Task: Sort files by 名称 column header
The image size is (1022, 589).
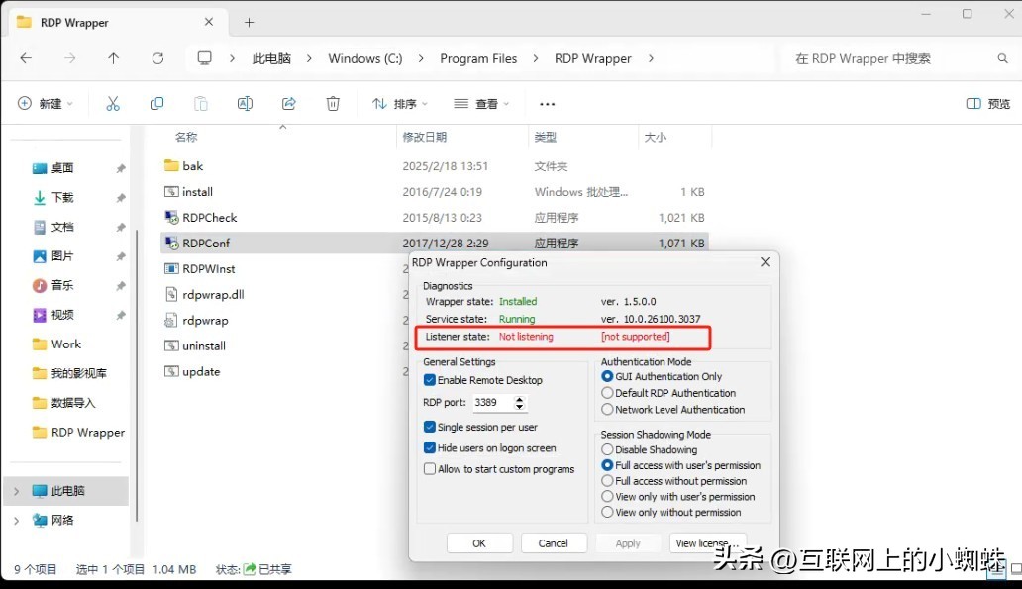Action: click(x=186, y=137)
